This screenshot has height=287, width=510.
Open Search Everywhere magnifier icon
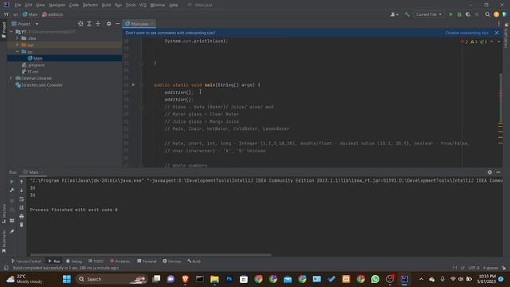(x=487, y=14)
